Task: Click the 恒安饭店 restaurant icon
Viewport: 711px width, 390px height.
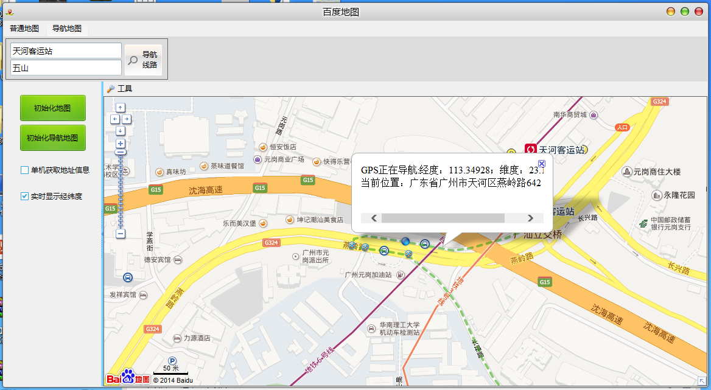Action: (263, 147)
